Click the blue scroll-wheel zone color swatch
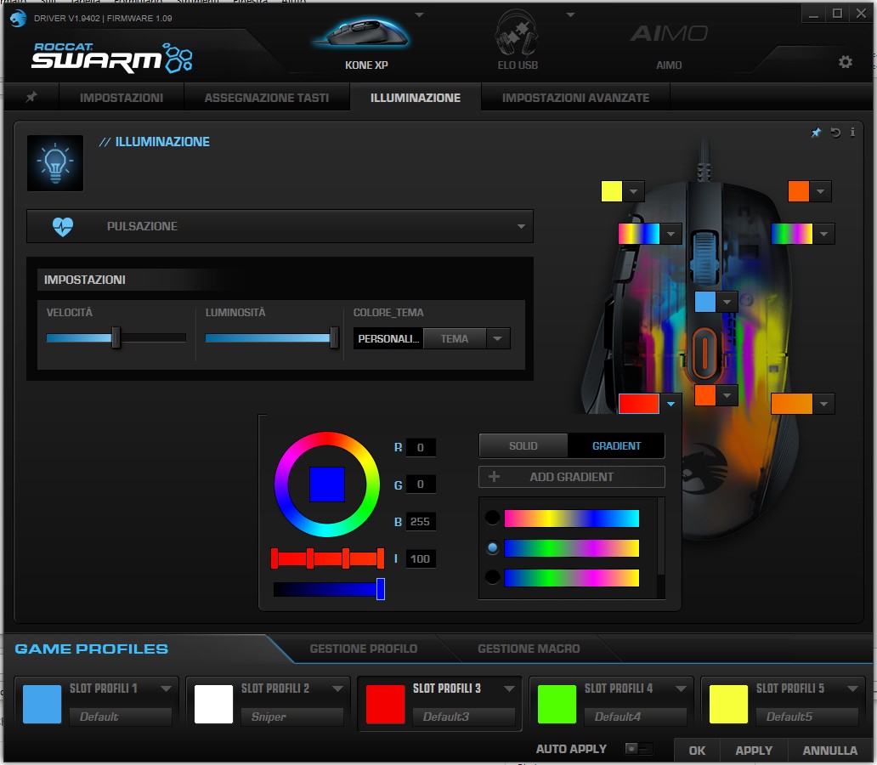 pyautogui.click(x=704, y=303)
